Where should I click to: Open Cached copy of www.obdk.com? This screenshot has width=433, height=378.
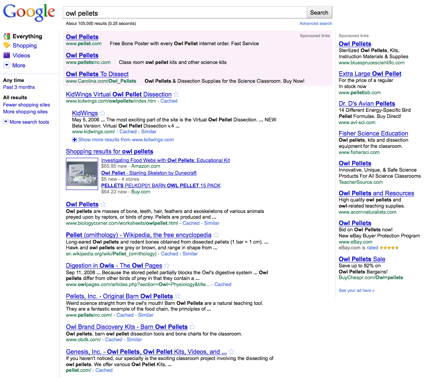(x=113, y=340)
